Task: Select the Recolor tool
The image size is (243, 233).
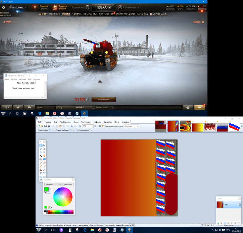Action: click(44, 170)
